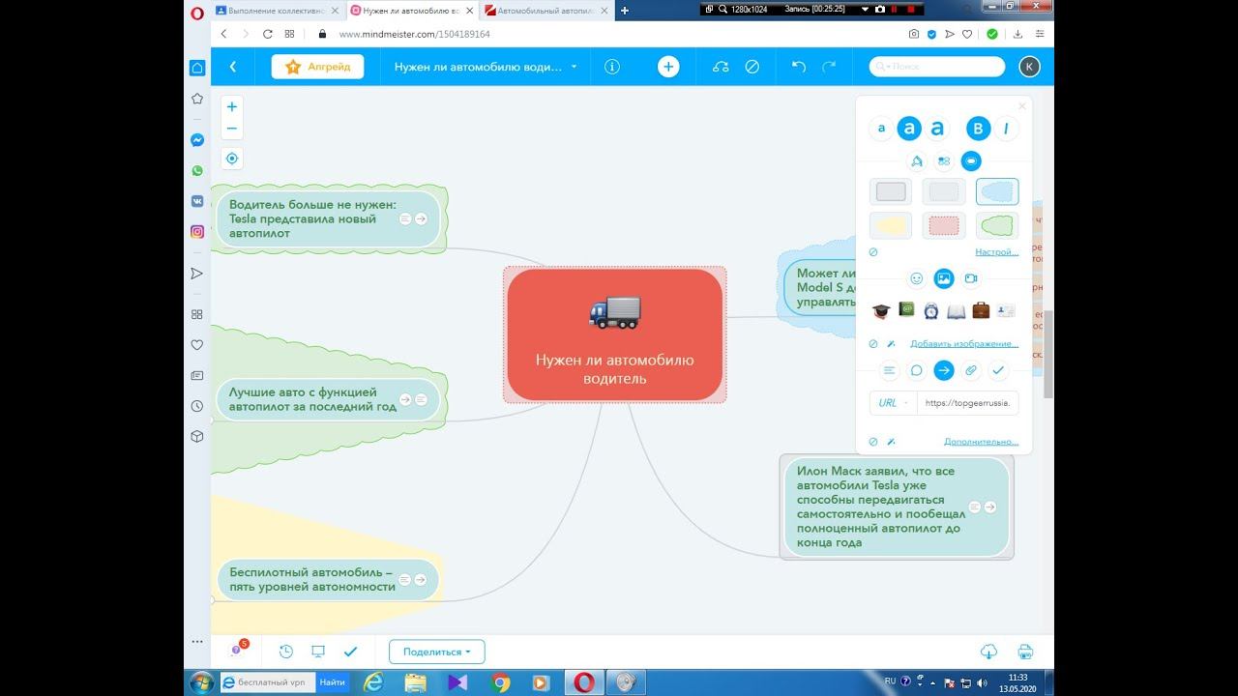Choose the alarm clock image
Viewport: 1238px width, 696px height.
[930, 310]
